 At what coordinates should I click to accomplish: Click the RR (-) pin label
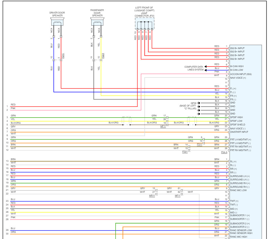[233, 172]
